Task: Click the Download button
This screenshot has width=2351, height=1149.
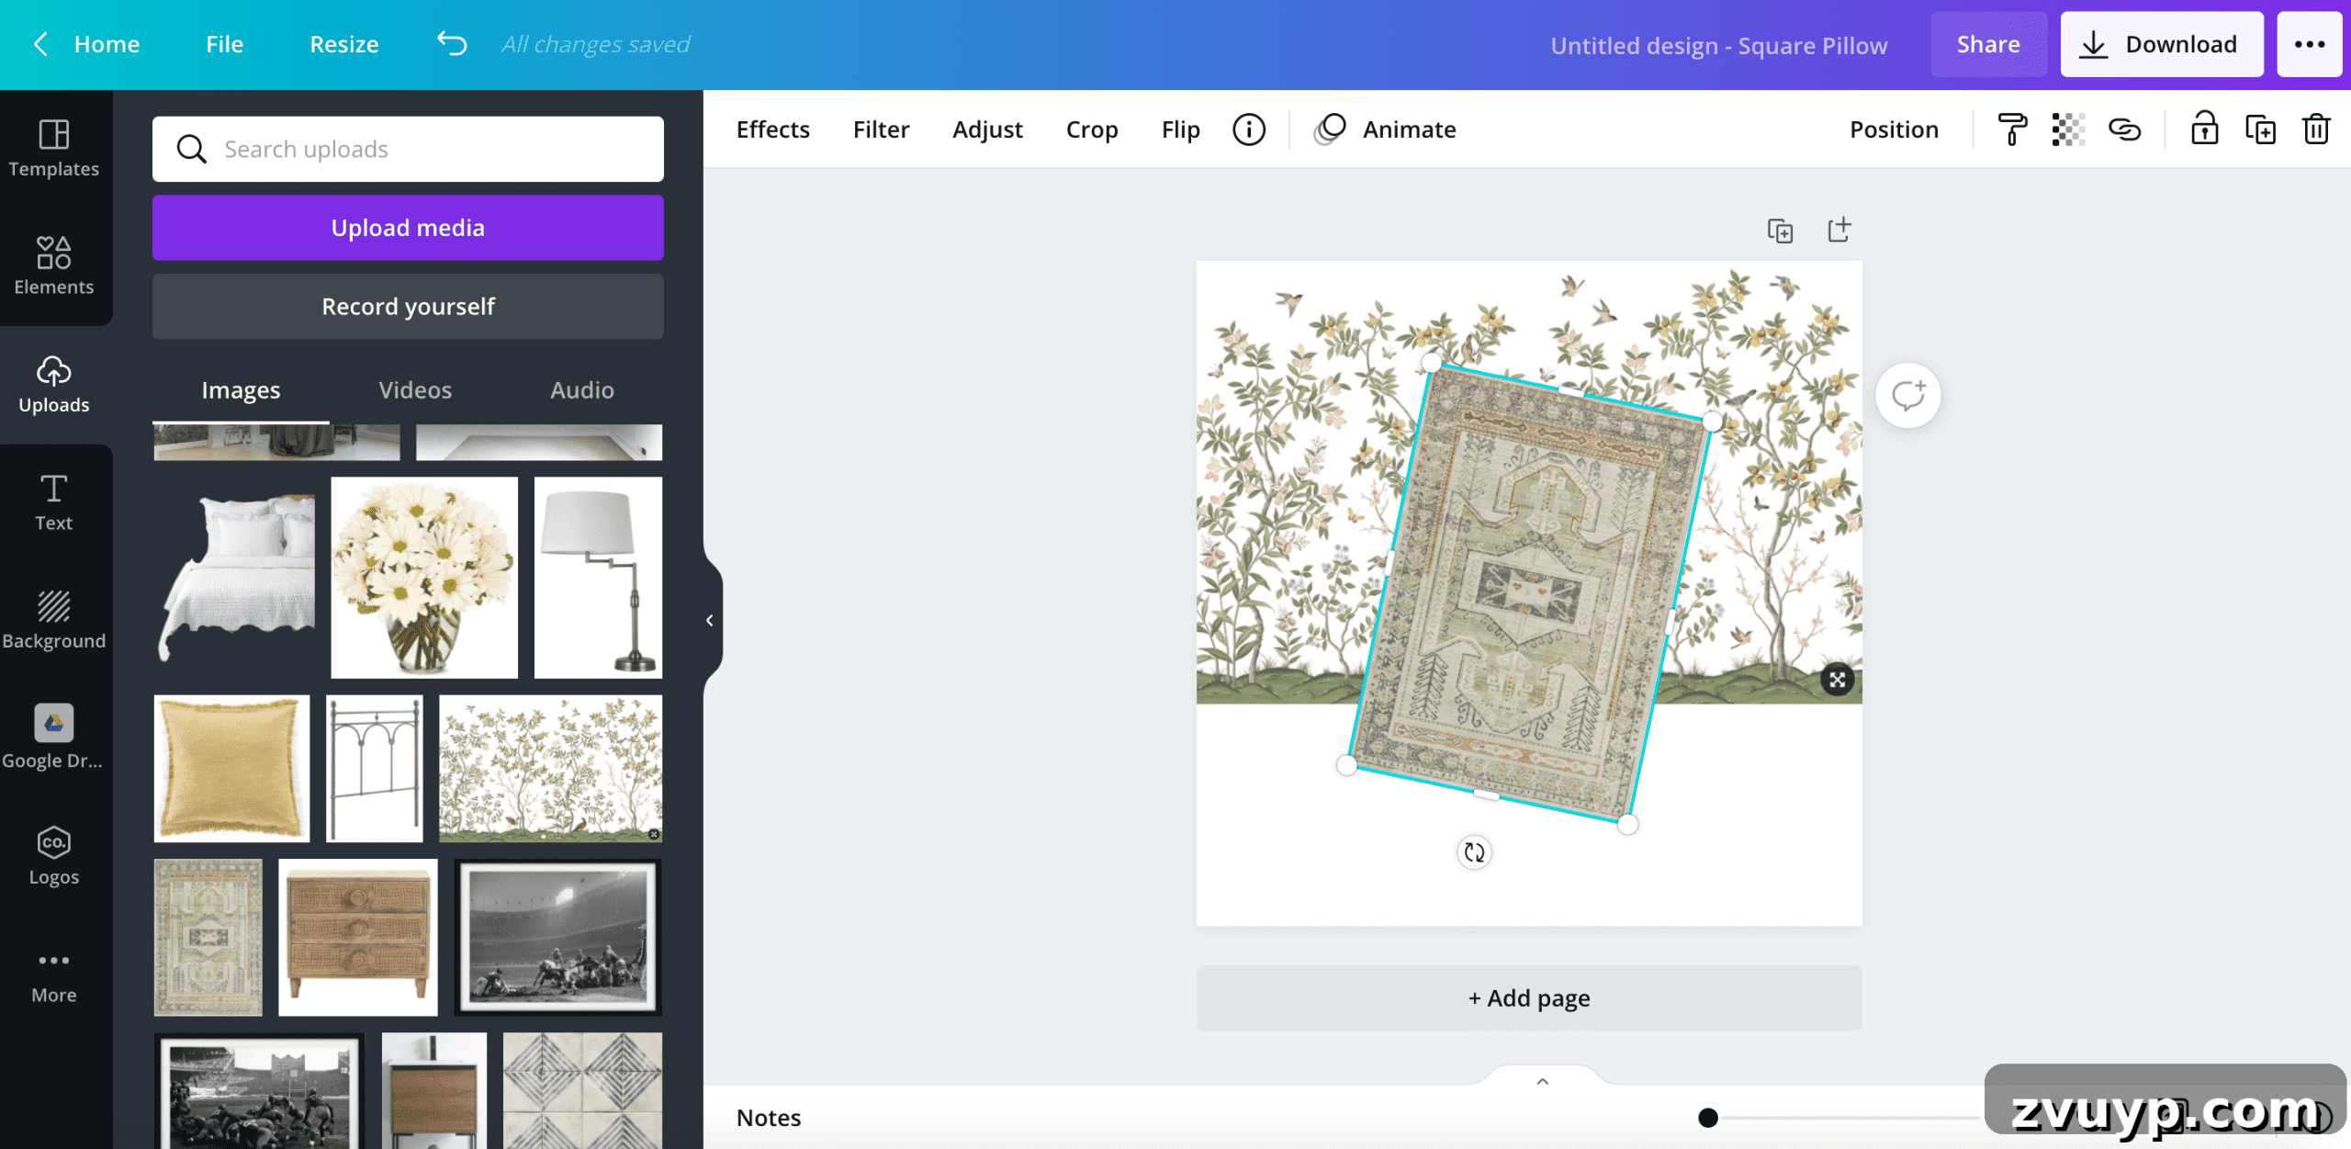Action: (2161, 44)
